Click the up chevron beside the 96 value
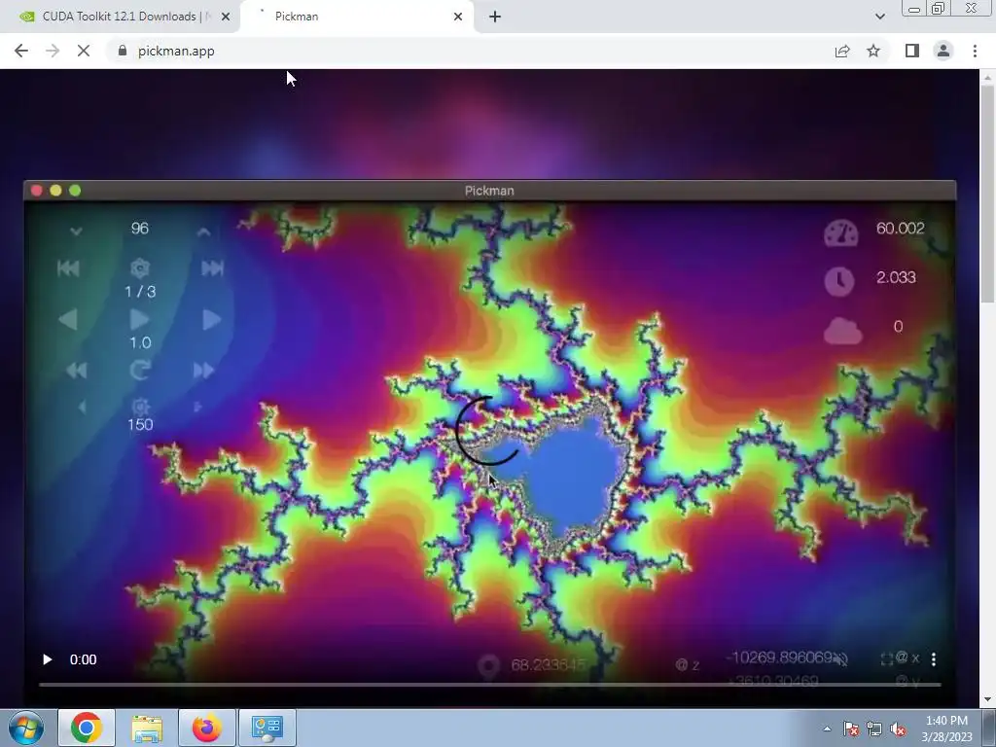Viewport: 996px width, 747px height. click(203, 231)
